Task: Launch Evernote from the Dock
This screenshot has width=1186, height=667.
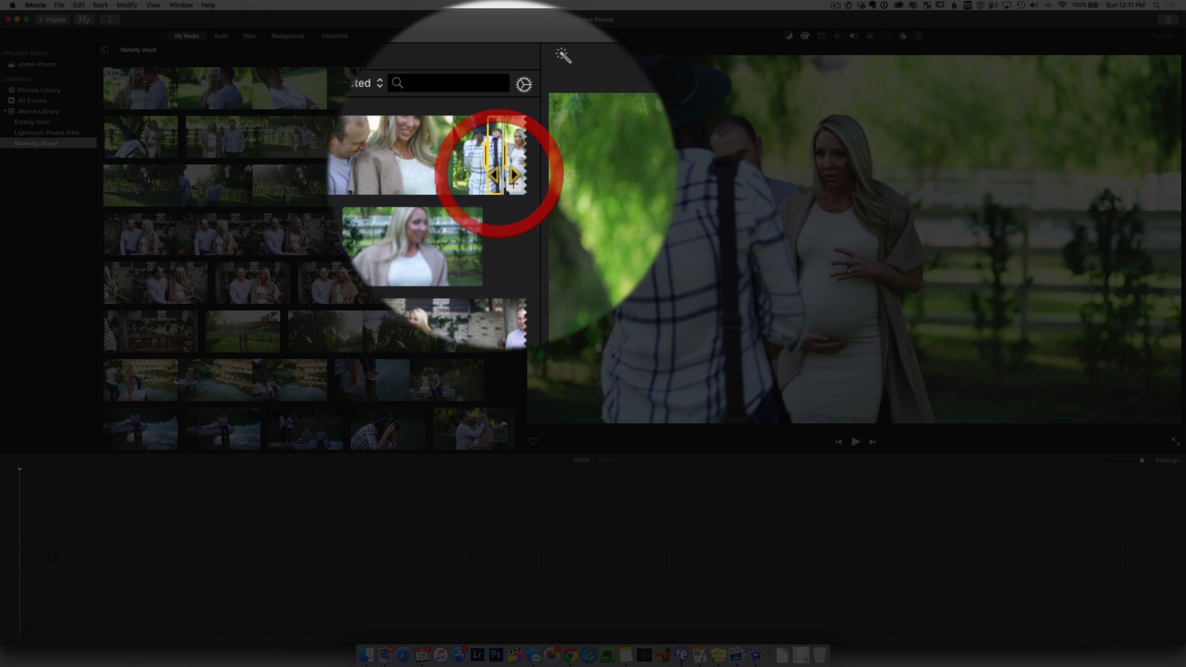Action: [607, 655]
